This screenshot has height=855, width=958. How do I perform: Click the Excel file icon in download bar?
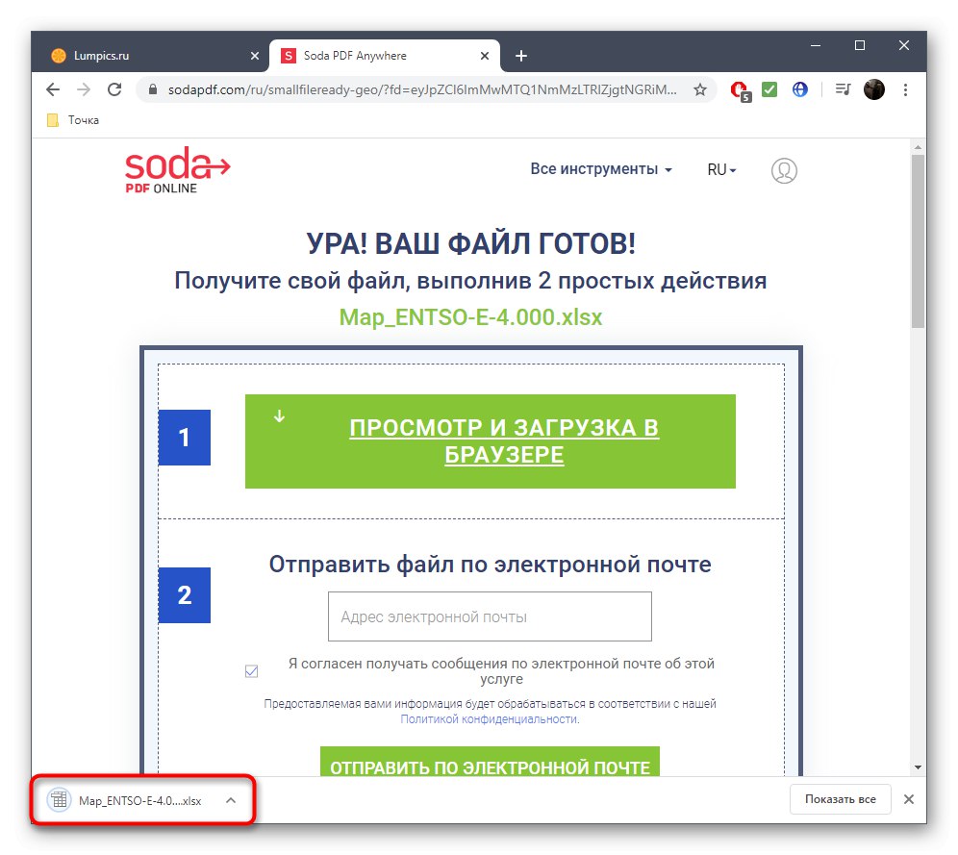click(x=60, y=799)
